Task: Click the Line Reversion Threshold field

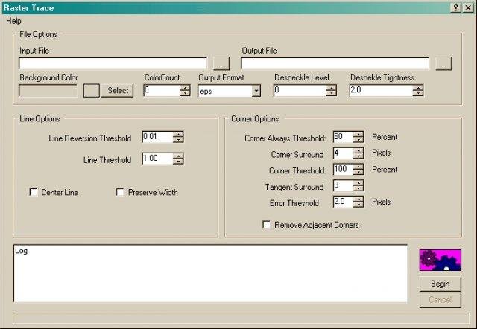Action: tap(157, 137)
